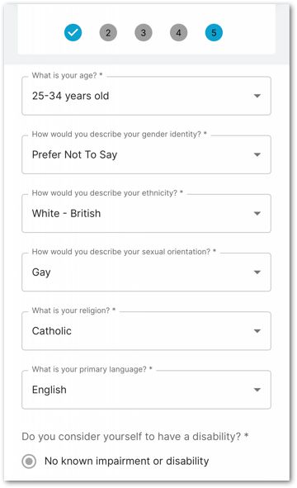Viewport: 297px width, 488px height.
Task: Expand the sexual orientation dropdown arrow
Action: [x=257, y=272]
